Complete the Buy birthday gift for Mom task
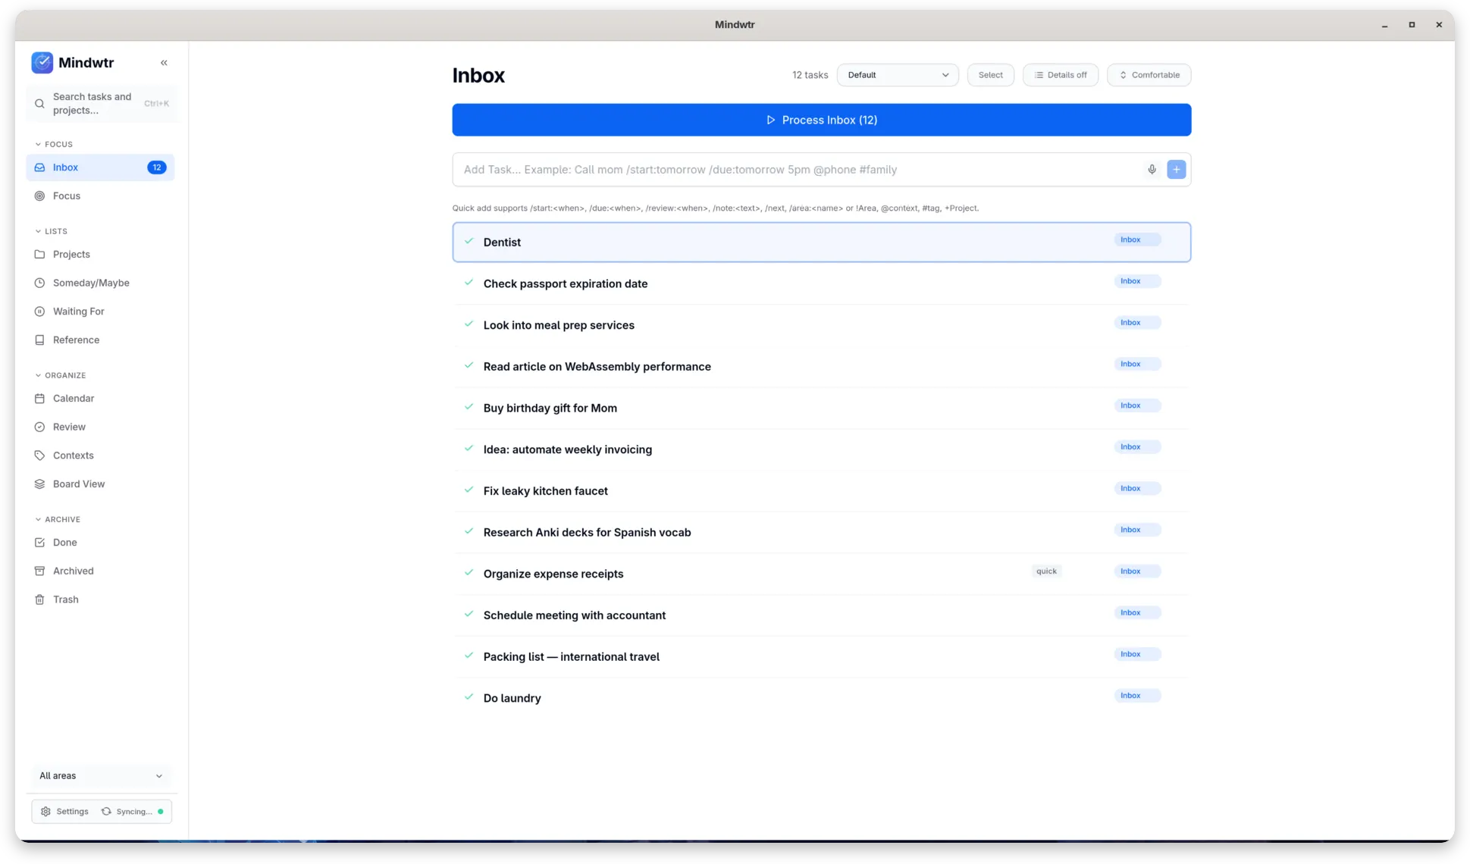The image size is (1470, 864). (x=469, y=407)
